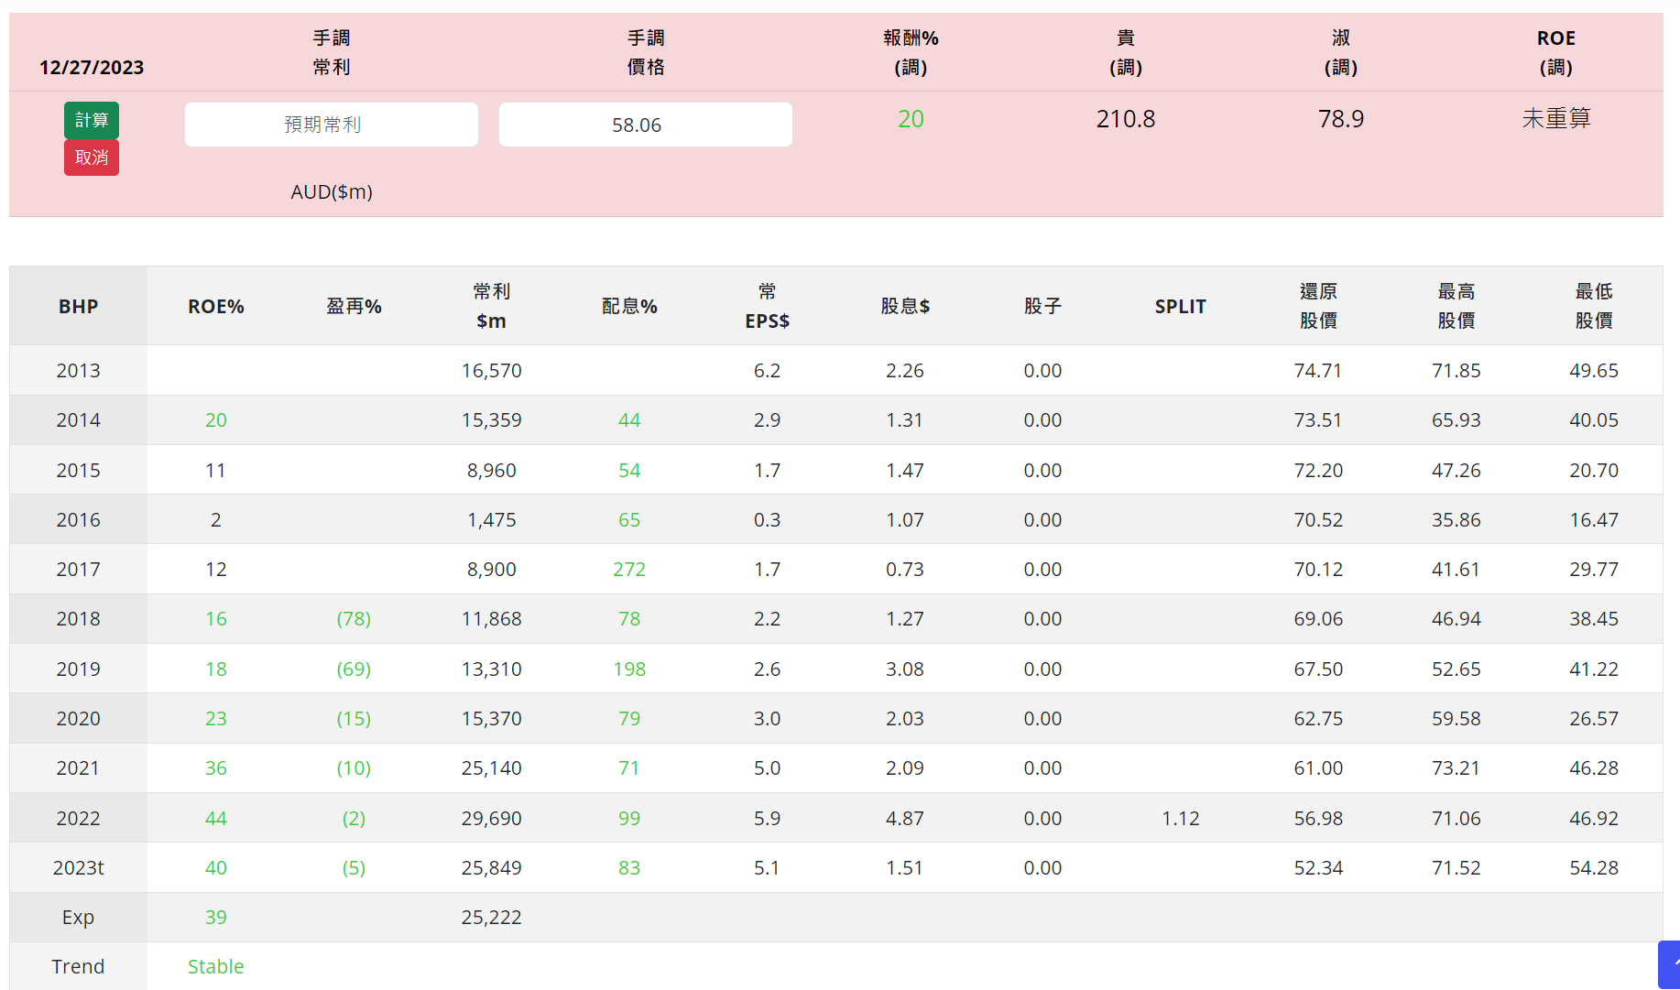Click the (78) value in 2018 row
This screenshot has height=990, width=1680.
(x=354, y=619)
